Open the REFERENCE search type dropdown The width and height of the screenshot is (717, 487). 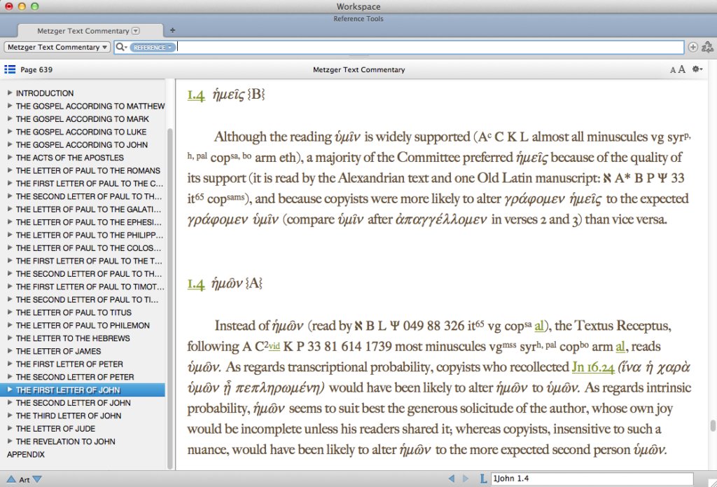[x=152, y=47]
